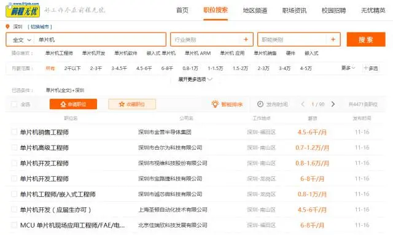Expand the 更多 salary range options
Screen dimensions: 393x235
click(x=348, y=68)
